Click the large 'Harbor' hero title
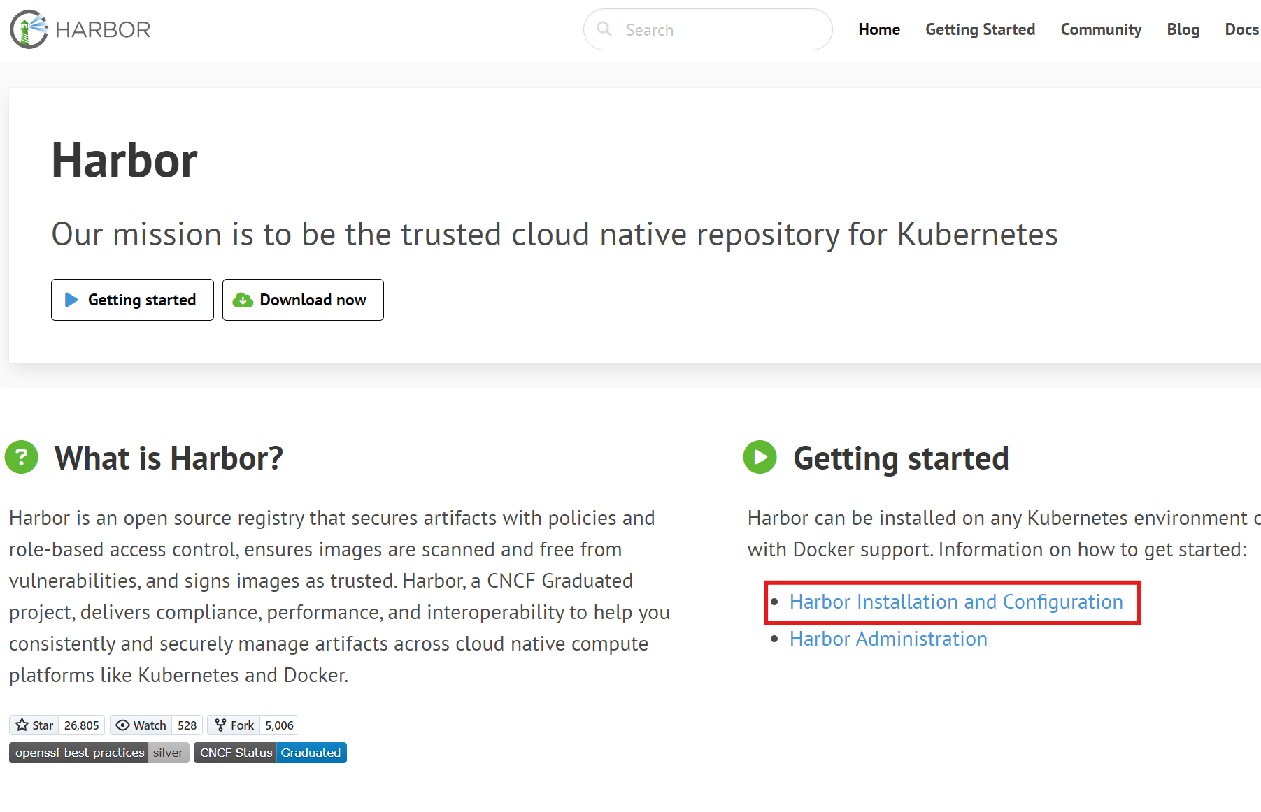The height and width of the screenshot is (812, 1261). 124,160
